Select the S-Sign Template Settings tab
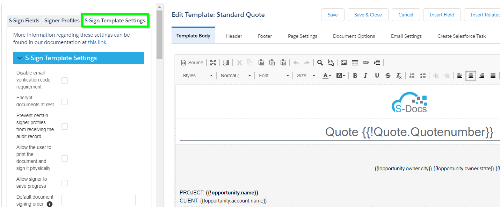500x207 pixels. pos(115,21)
